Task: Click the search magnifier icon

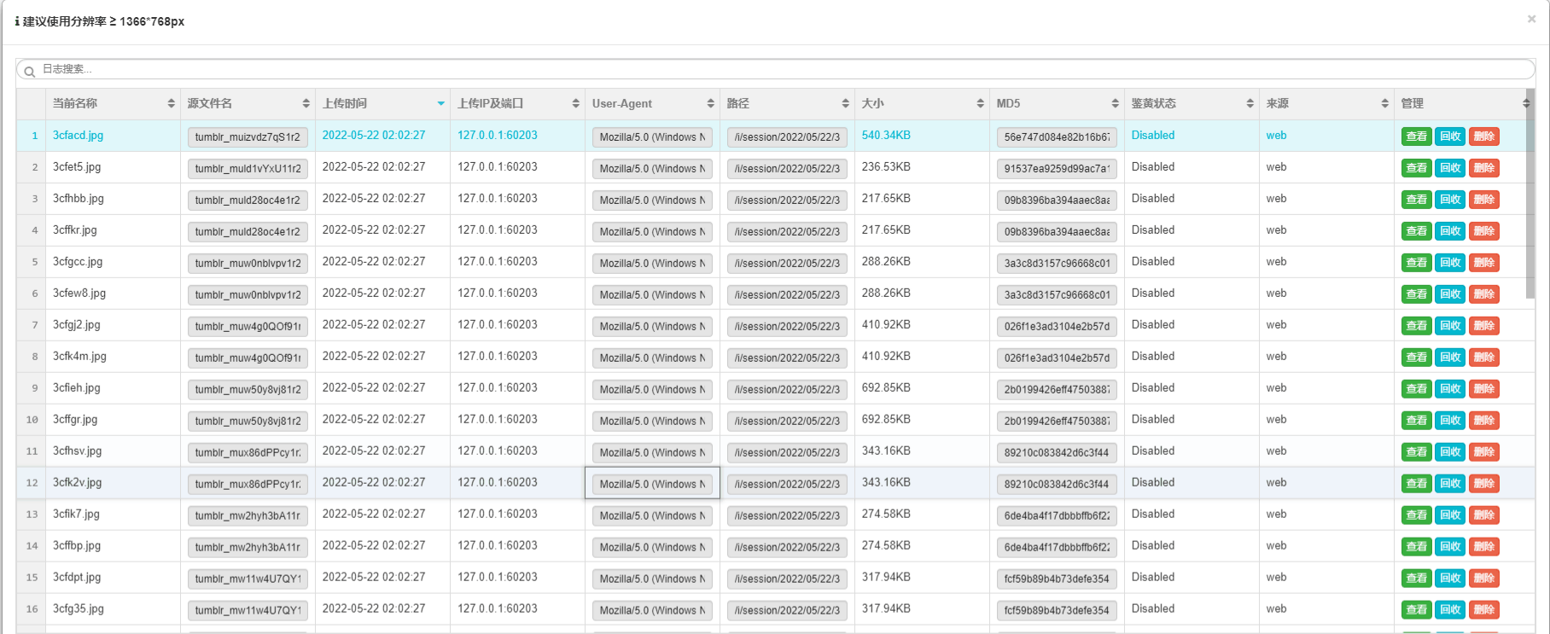Action: [x=29, y=71]
